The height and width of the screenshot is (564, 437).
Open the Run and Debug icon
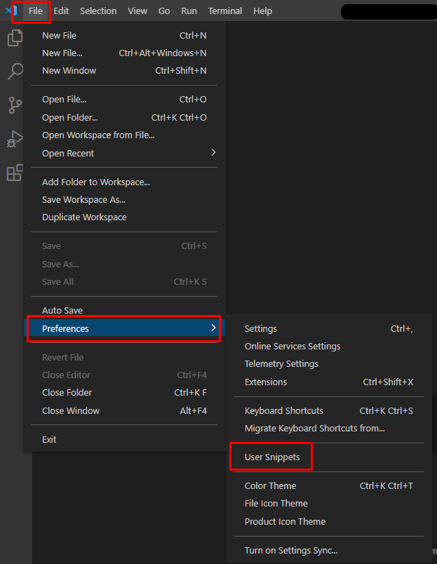tap(15, 139)
